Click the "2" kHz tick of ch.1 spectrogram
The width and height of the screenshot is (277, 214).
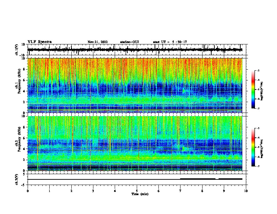click(24, 102)
